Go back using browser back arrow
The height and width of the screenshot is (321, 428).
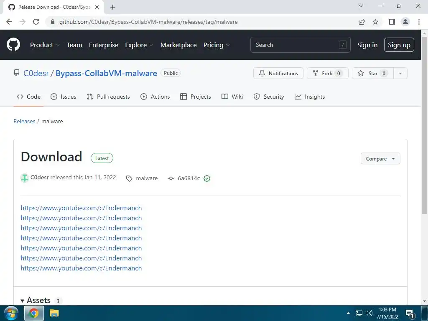coord(9,22)
